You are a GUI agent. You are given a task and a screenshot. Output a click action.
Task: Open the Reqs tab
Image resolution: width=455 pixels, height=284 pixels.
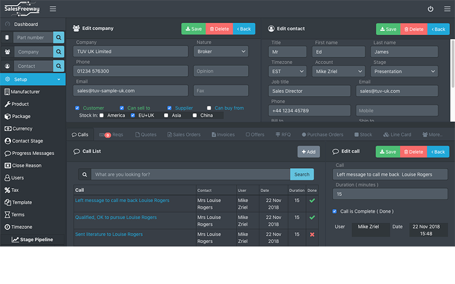[111, 135]
